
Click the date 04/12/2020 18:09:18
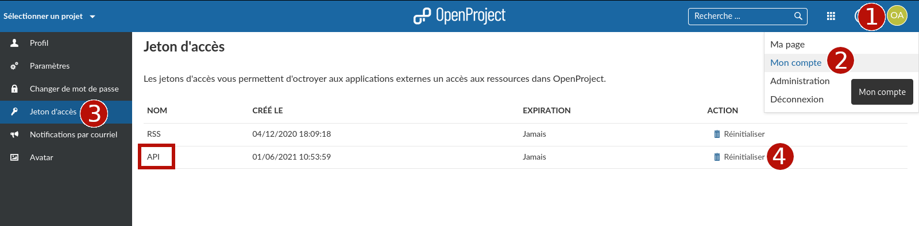coord(292,134)
